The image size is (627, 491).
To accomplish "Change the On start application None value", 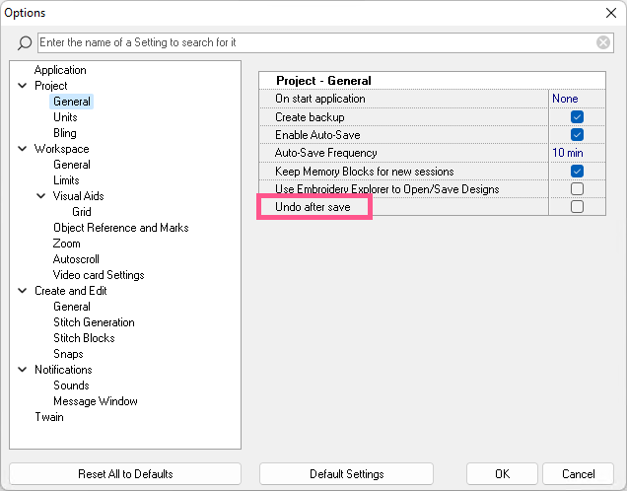I will click(x=566, y=99).
